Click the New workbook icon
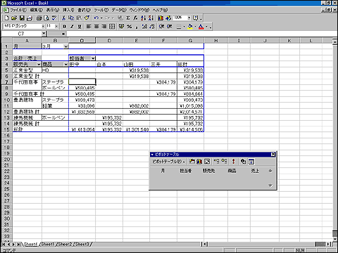This screenshot has width=338, height=253. (x=7, y=18)
